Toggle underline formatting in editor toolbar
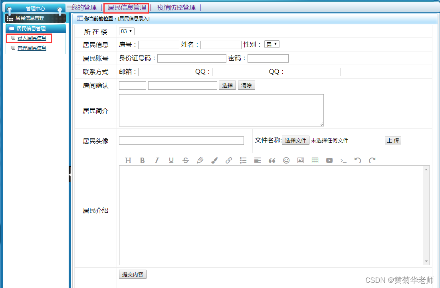This screenshot has width=440, height=288. [171, 160]
